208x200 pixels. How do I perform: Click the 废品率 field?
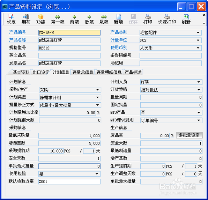(x=155, y=136)
